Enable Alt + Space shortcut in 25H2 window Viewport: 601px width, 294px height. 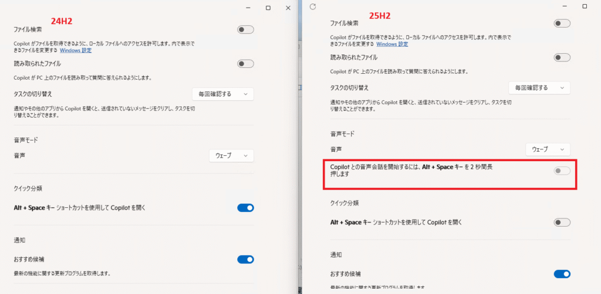tap(562, 222)
